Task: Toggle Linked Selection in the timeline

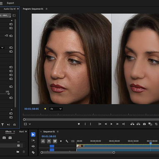Action: click(x=55, y=141)
